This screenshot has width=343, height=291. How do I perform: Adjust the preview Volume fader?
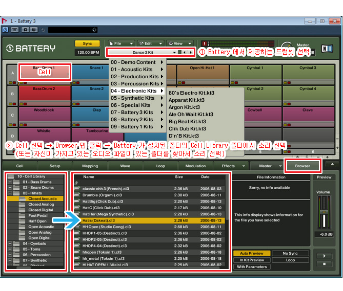point(324,212)
